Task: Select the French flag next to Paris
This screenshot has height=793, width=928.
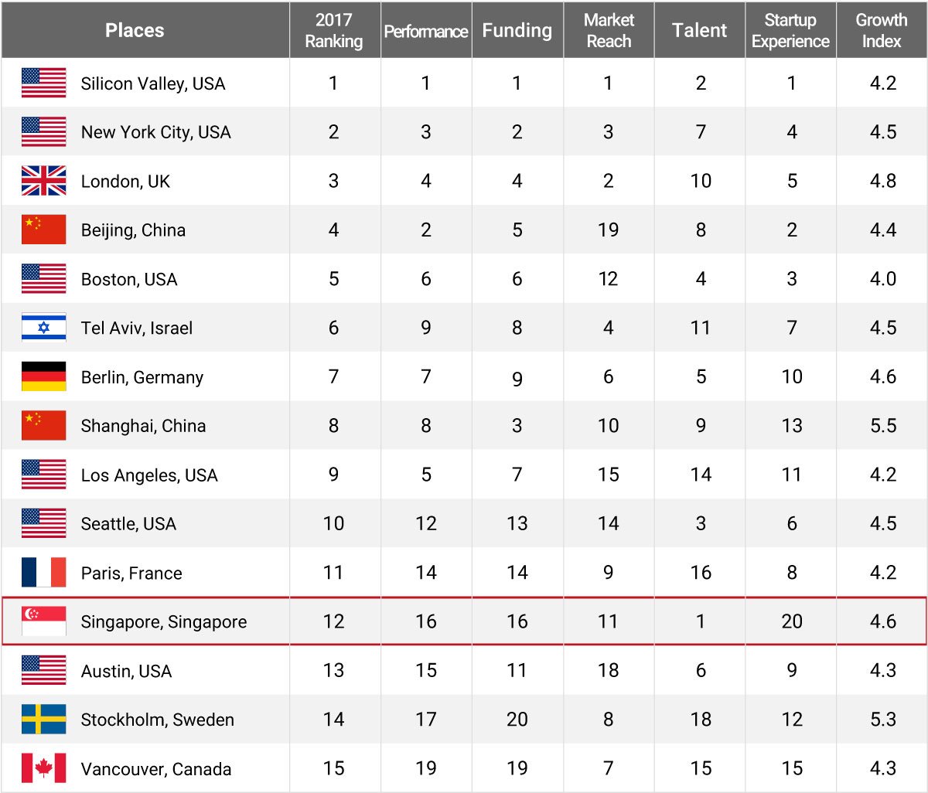Action: tap(43, 573)
